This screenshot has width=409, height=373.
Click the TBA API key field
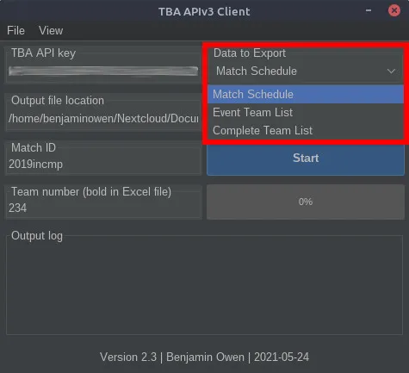coord(103,71)
